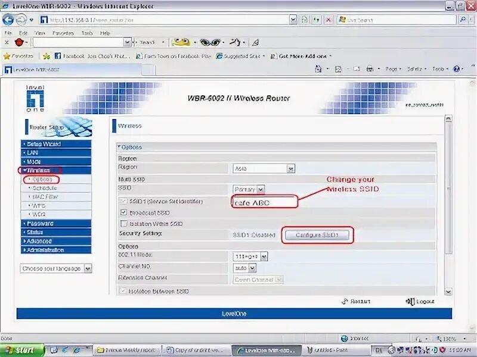Open the Tools menu in menu bar
This screenshot has width=477, height=357.
[87, 33]
